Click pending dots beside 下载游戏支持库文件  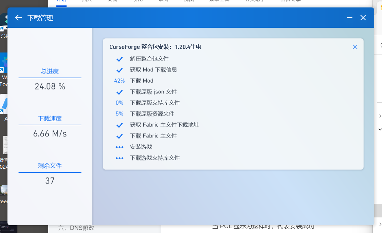click(x=119, y=158)
